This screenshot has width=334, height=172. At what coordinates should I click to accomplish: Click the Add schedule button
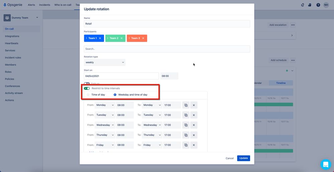point(279,60)
